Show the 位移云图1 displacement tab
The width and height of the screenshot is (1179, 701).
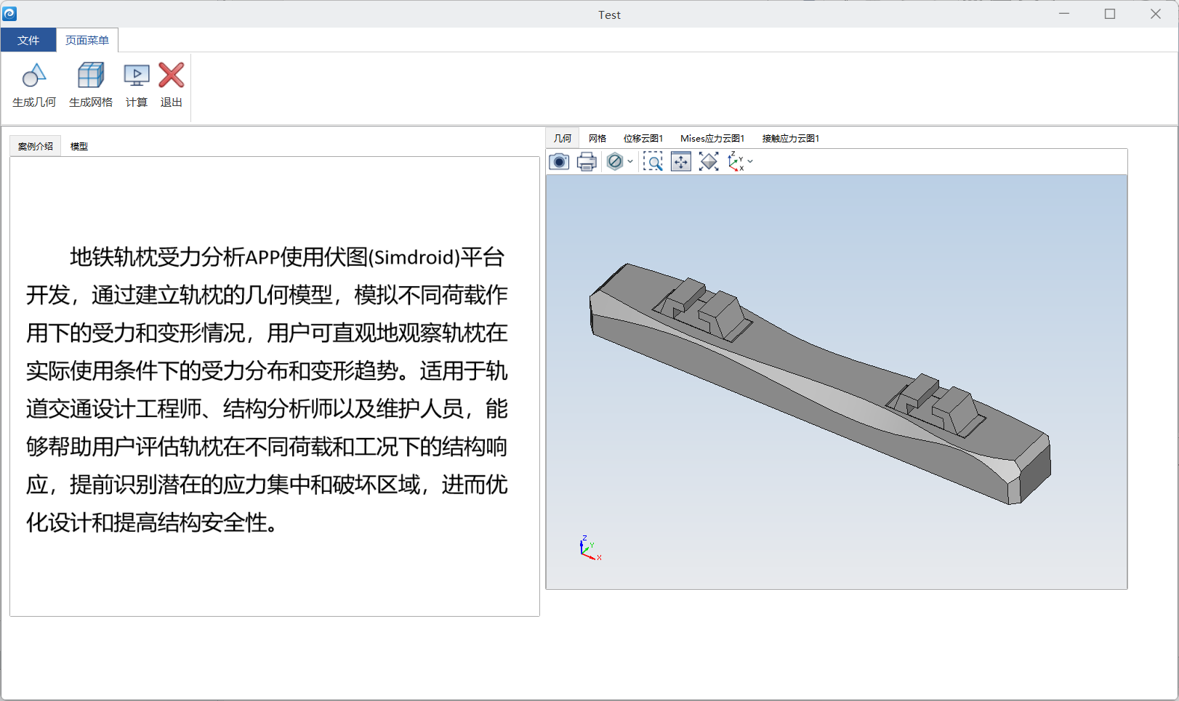643,138
